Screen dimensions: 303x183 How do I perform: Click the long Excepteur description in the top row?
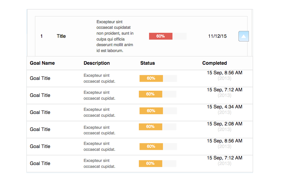(115, 36)
